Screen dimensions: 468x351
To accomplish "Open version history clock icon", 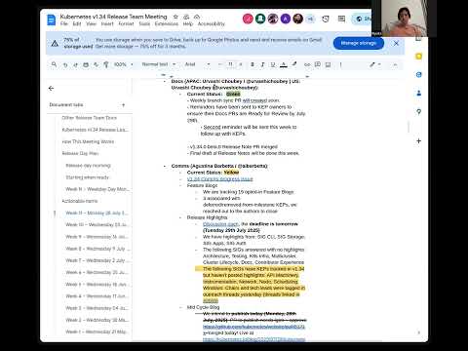I will (x=326, y=19).
